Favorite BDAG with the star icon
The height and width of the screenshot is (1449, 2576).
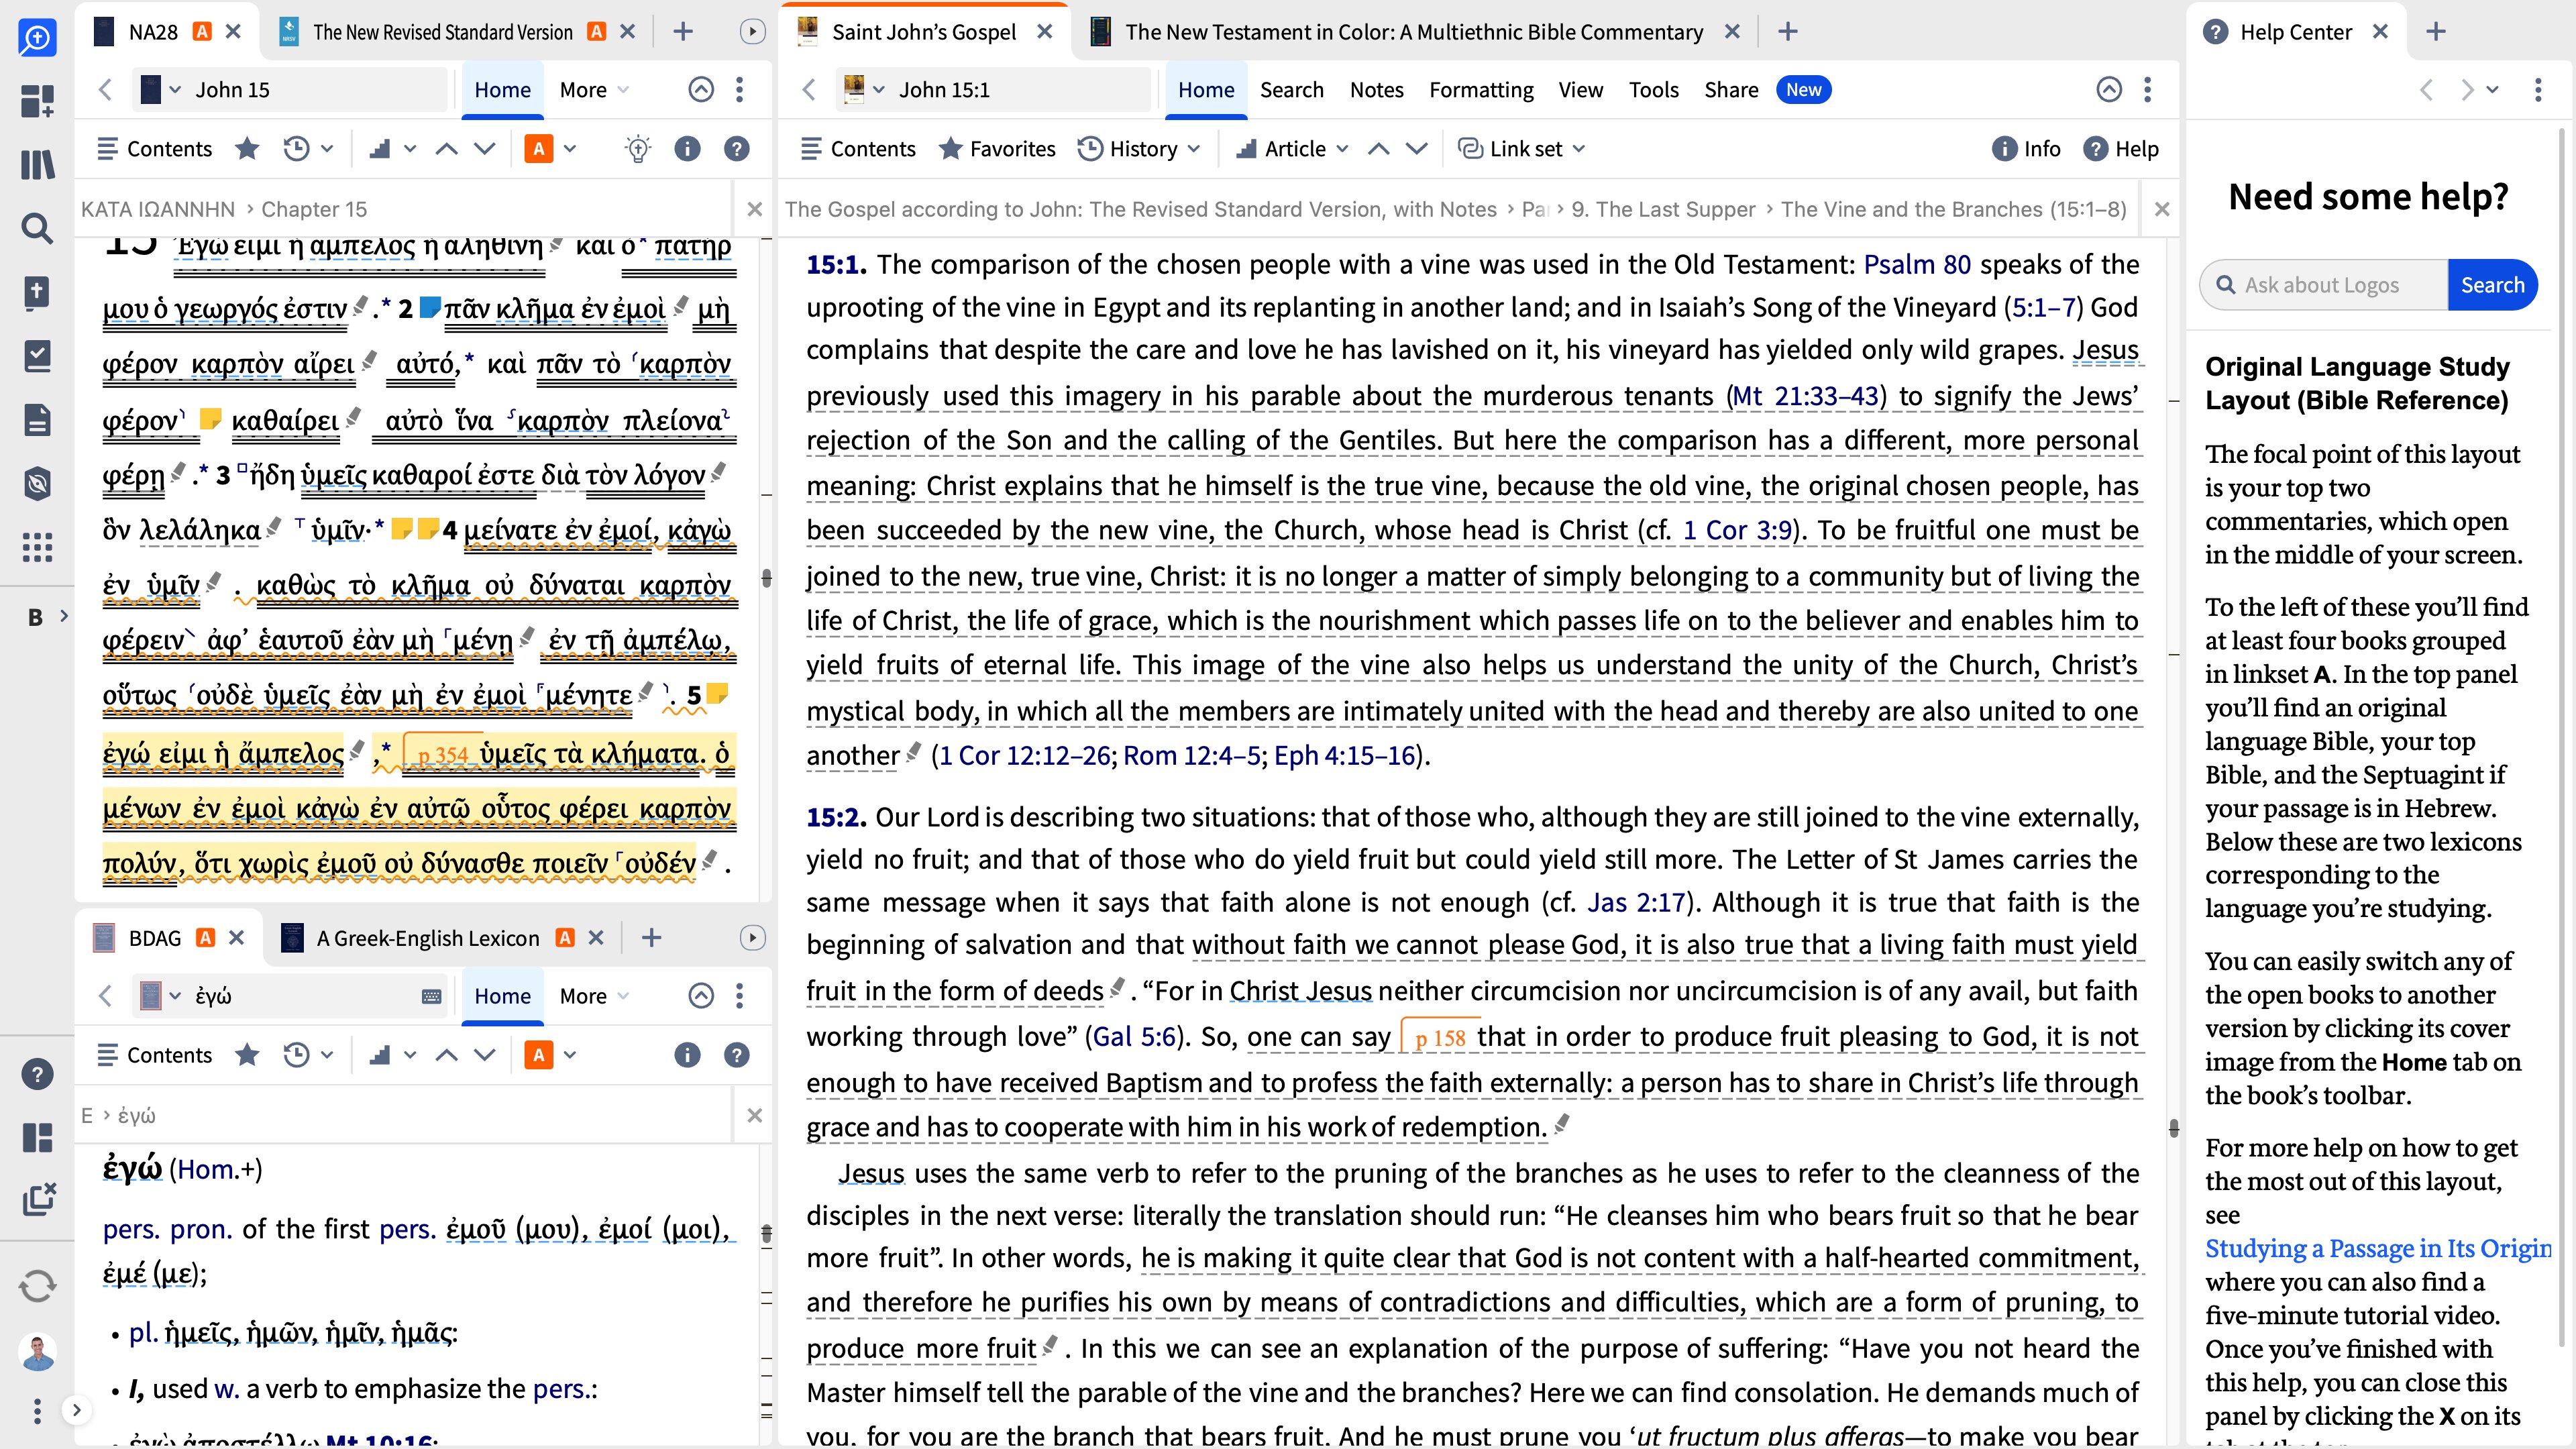click(247, 1055)
